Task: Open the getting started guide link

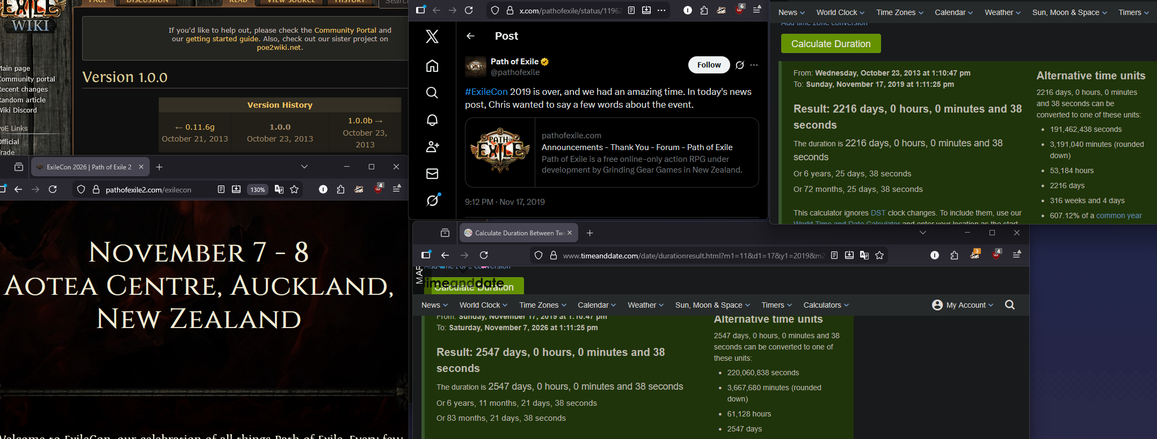Action: coord(222,39)
